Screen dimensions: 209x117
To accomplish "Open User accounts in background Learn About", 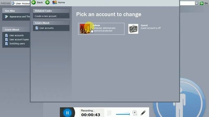I will (x=16, y=35).
